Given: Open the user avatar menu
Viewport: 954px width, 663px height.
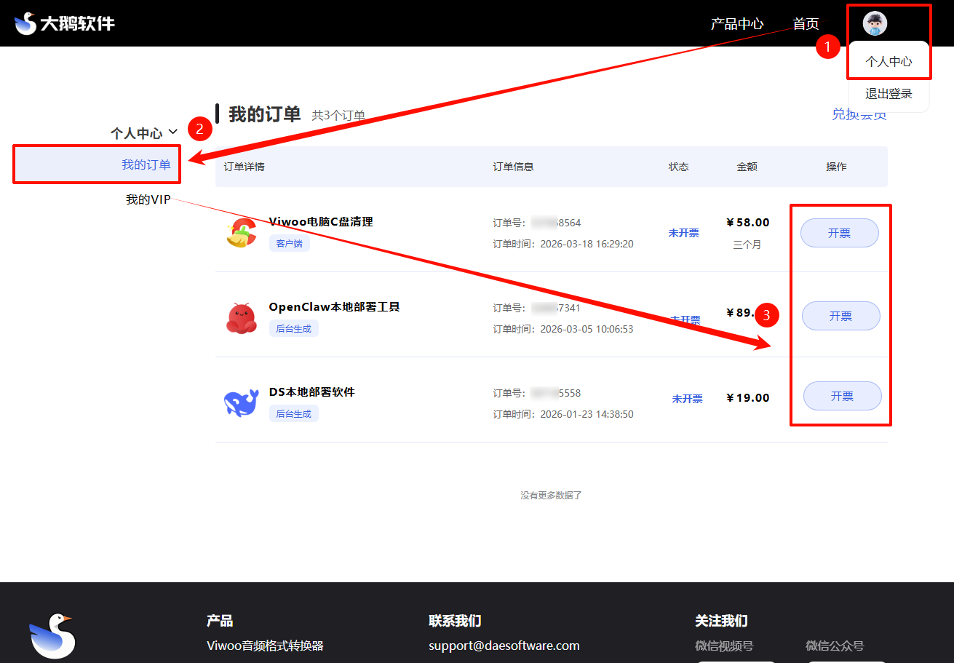Looking at the screenshot, I should pos(875,23).
